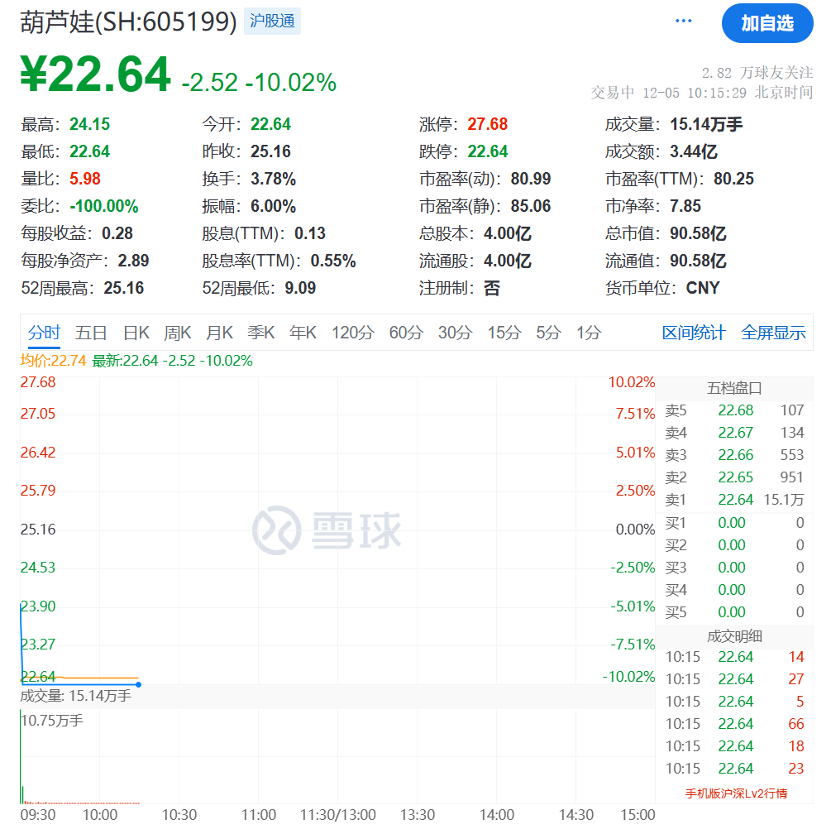This screenshot has width=831, height=834.
Task: Click the 加自选 add to watchlist button
Action: click(x=767, y=23)
